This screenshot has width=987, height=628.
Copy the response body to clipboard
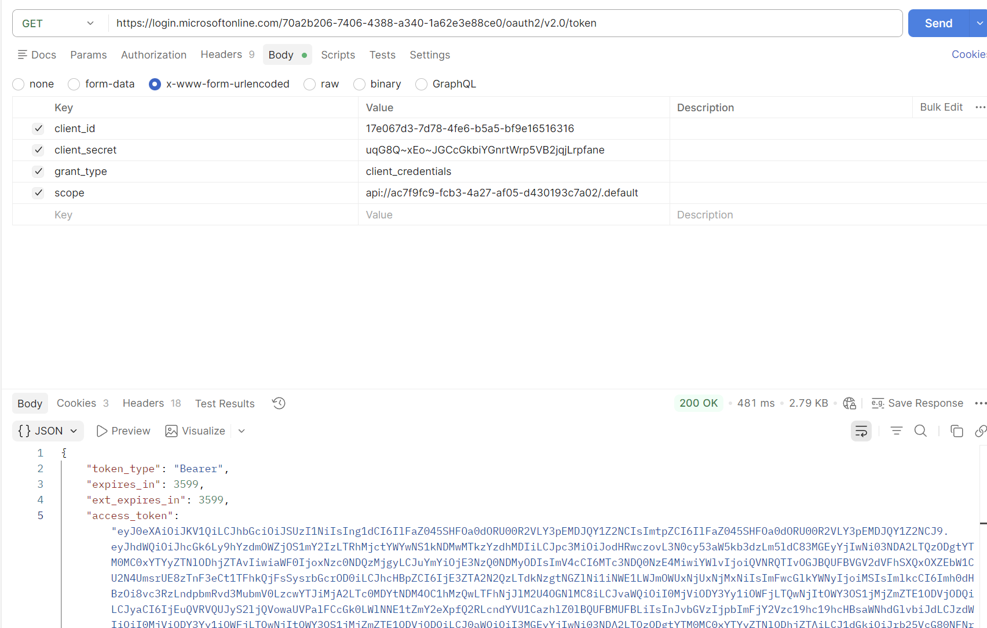(956, 431)
